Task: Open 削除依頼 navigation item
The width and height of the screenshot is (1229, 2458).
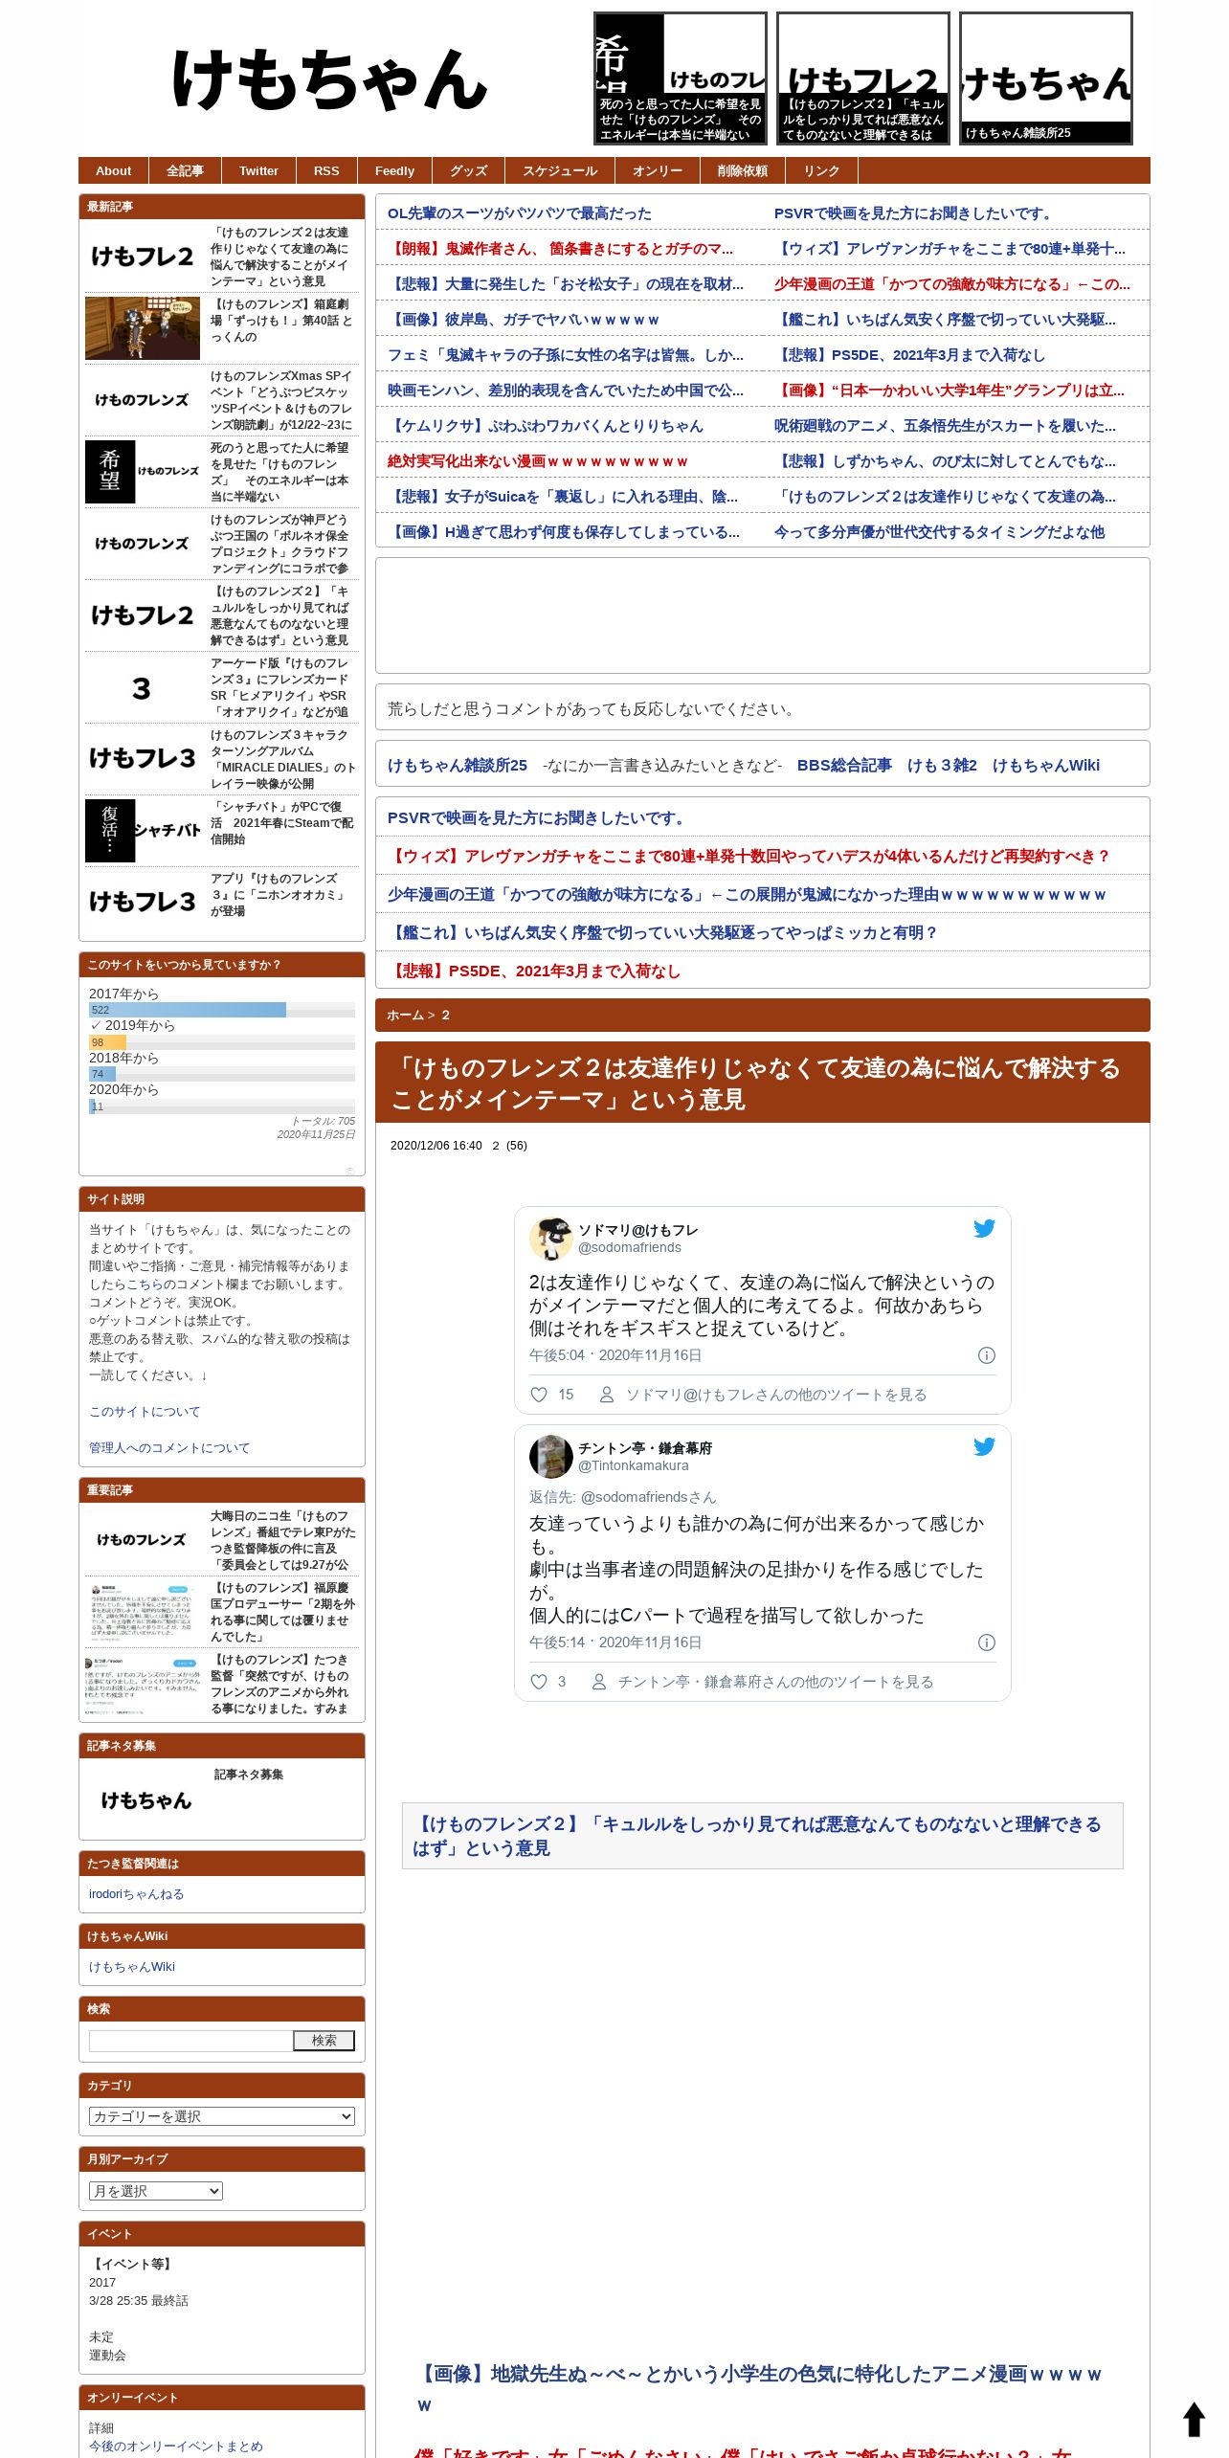Action: 743,170
